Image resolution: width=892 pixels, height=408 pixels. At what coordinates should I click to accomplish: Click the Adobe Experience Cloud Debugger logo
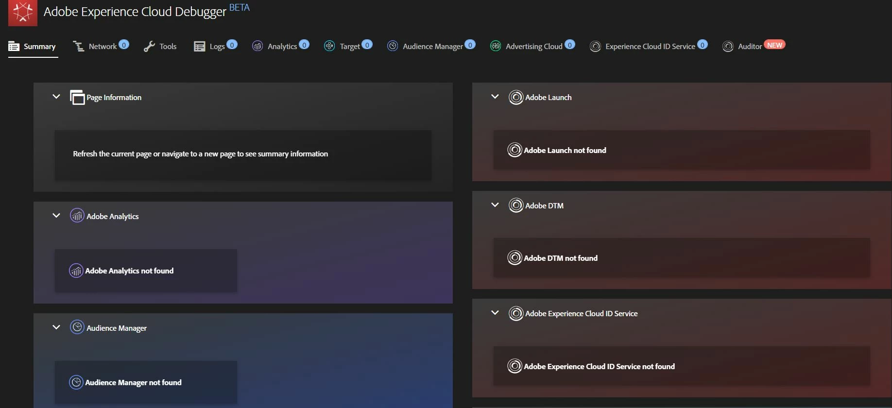pos(23,13)
